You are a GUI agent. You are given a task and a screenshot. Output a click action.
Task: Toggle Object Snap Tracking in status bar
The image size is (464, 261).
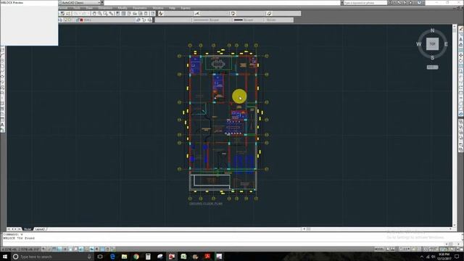click(80, 249)
